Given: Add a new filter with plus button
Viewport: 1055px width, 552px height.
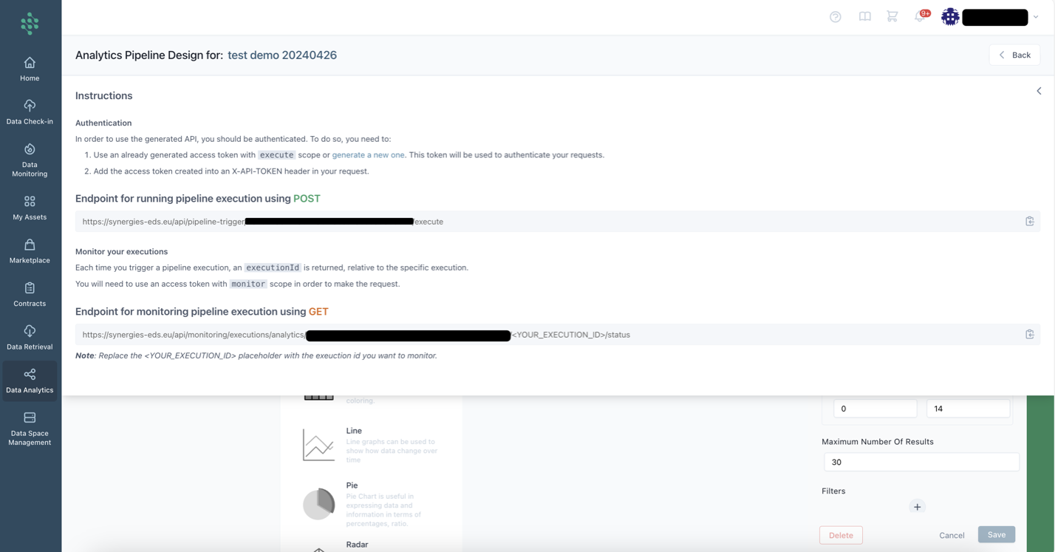Looking at the screenshot, I should [917, 507].
